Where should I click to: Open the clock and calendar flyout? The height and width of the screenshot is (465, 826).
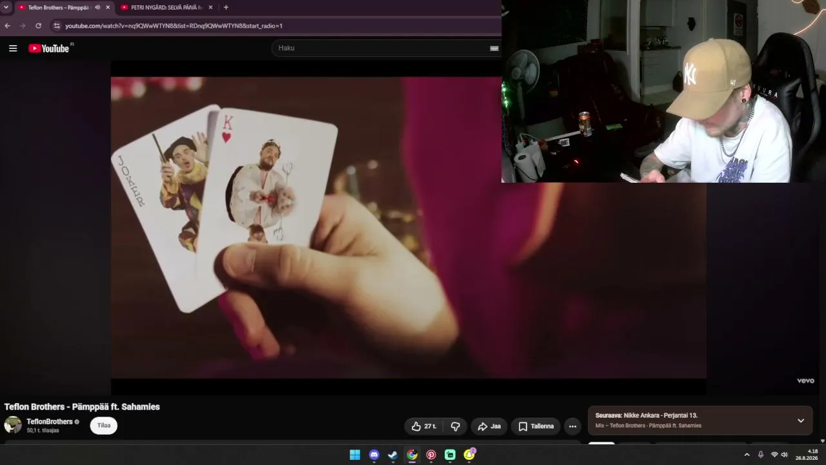click(807, 455)
